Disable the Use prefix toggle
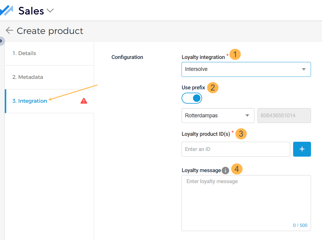Viewport: 322px width, 240px height. click(x=192, y=98)
